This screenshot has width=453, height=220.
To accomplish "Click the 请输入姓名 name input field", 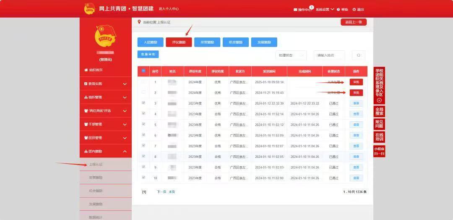I will point(329,55).
